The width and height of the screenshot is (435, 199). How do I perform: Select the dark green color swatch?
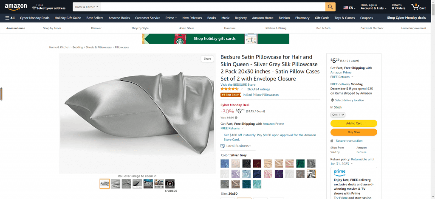tap(300, 163)
